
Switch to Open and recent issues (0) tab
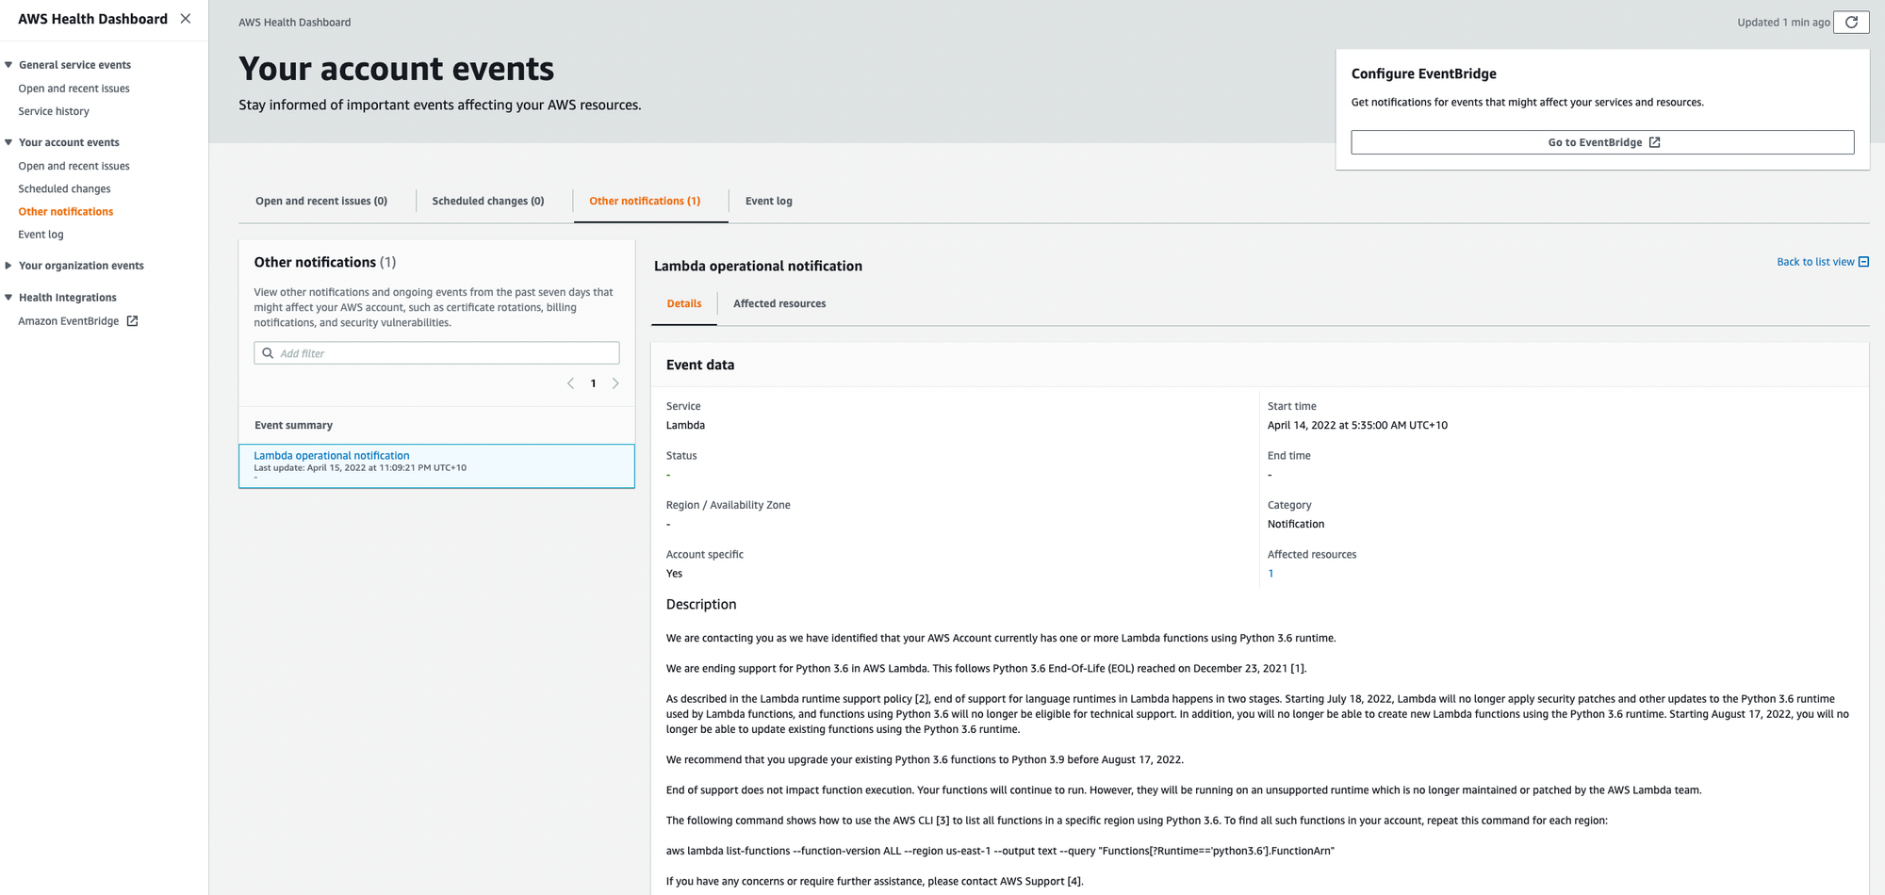tap(321, 201)
